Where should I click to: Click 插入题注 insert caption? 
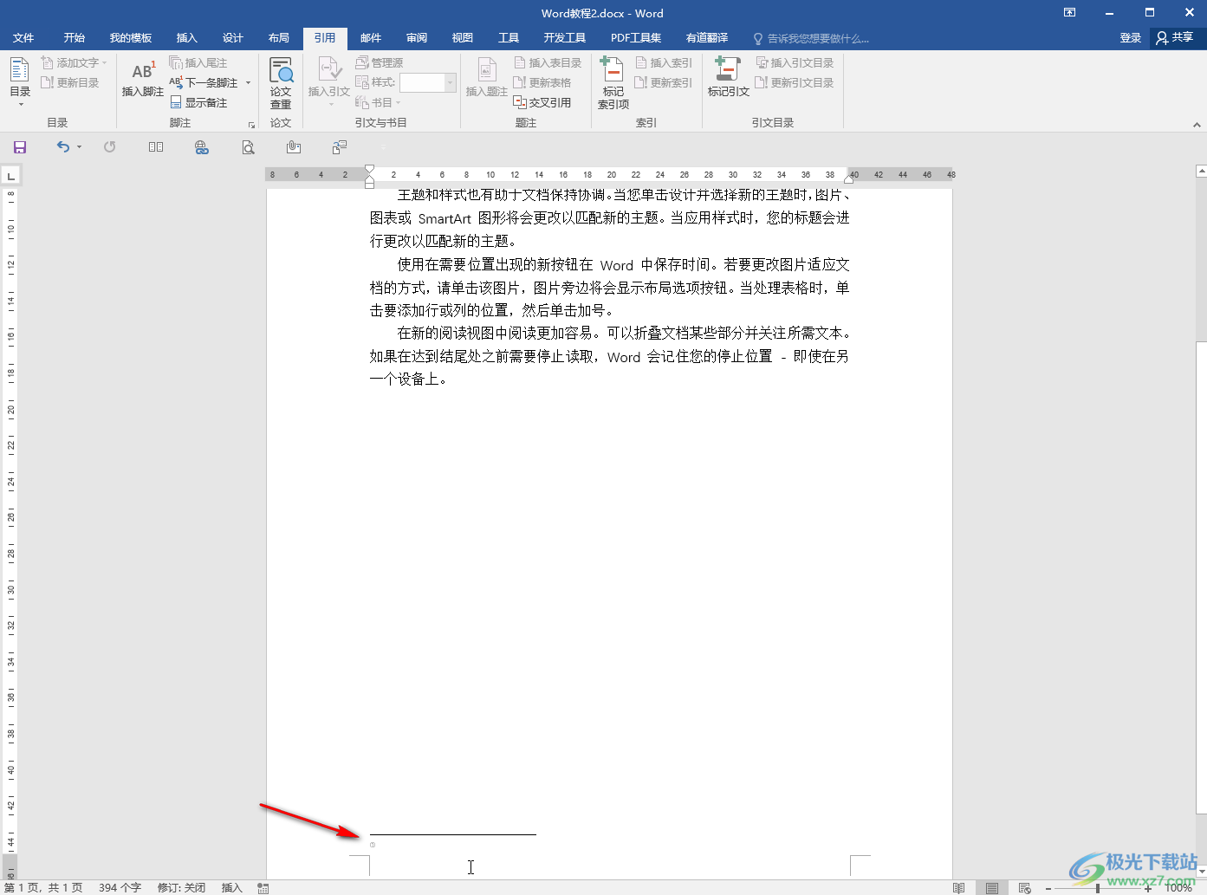point(487,78)
